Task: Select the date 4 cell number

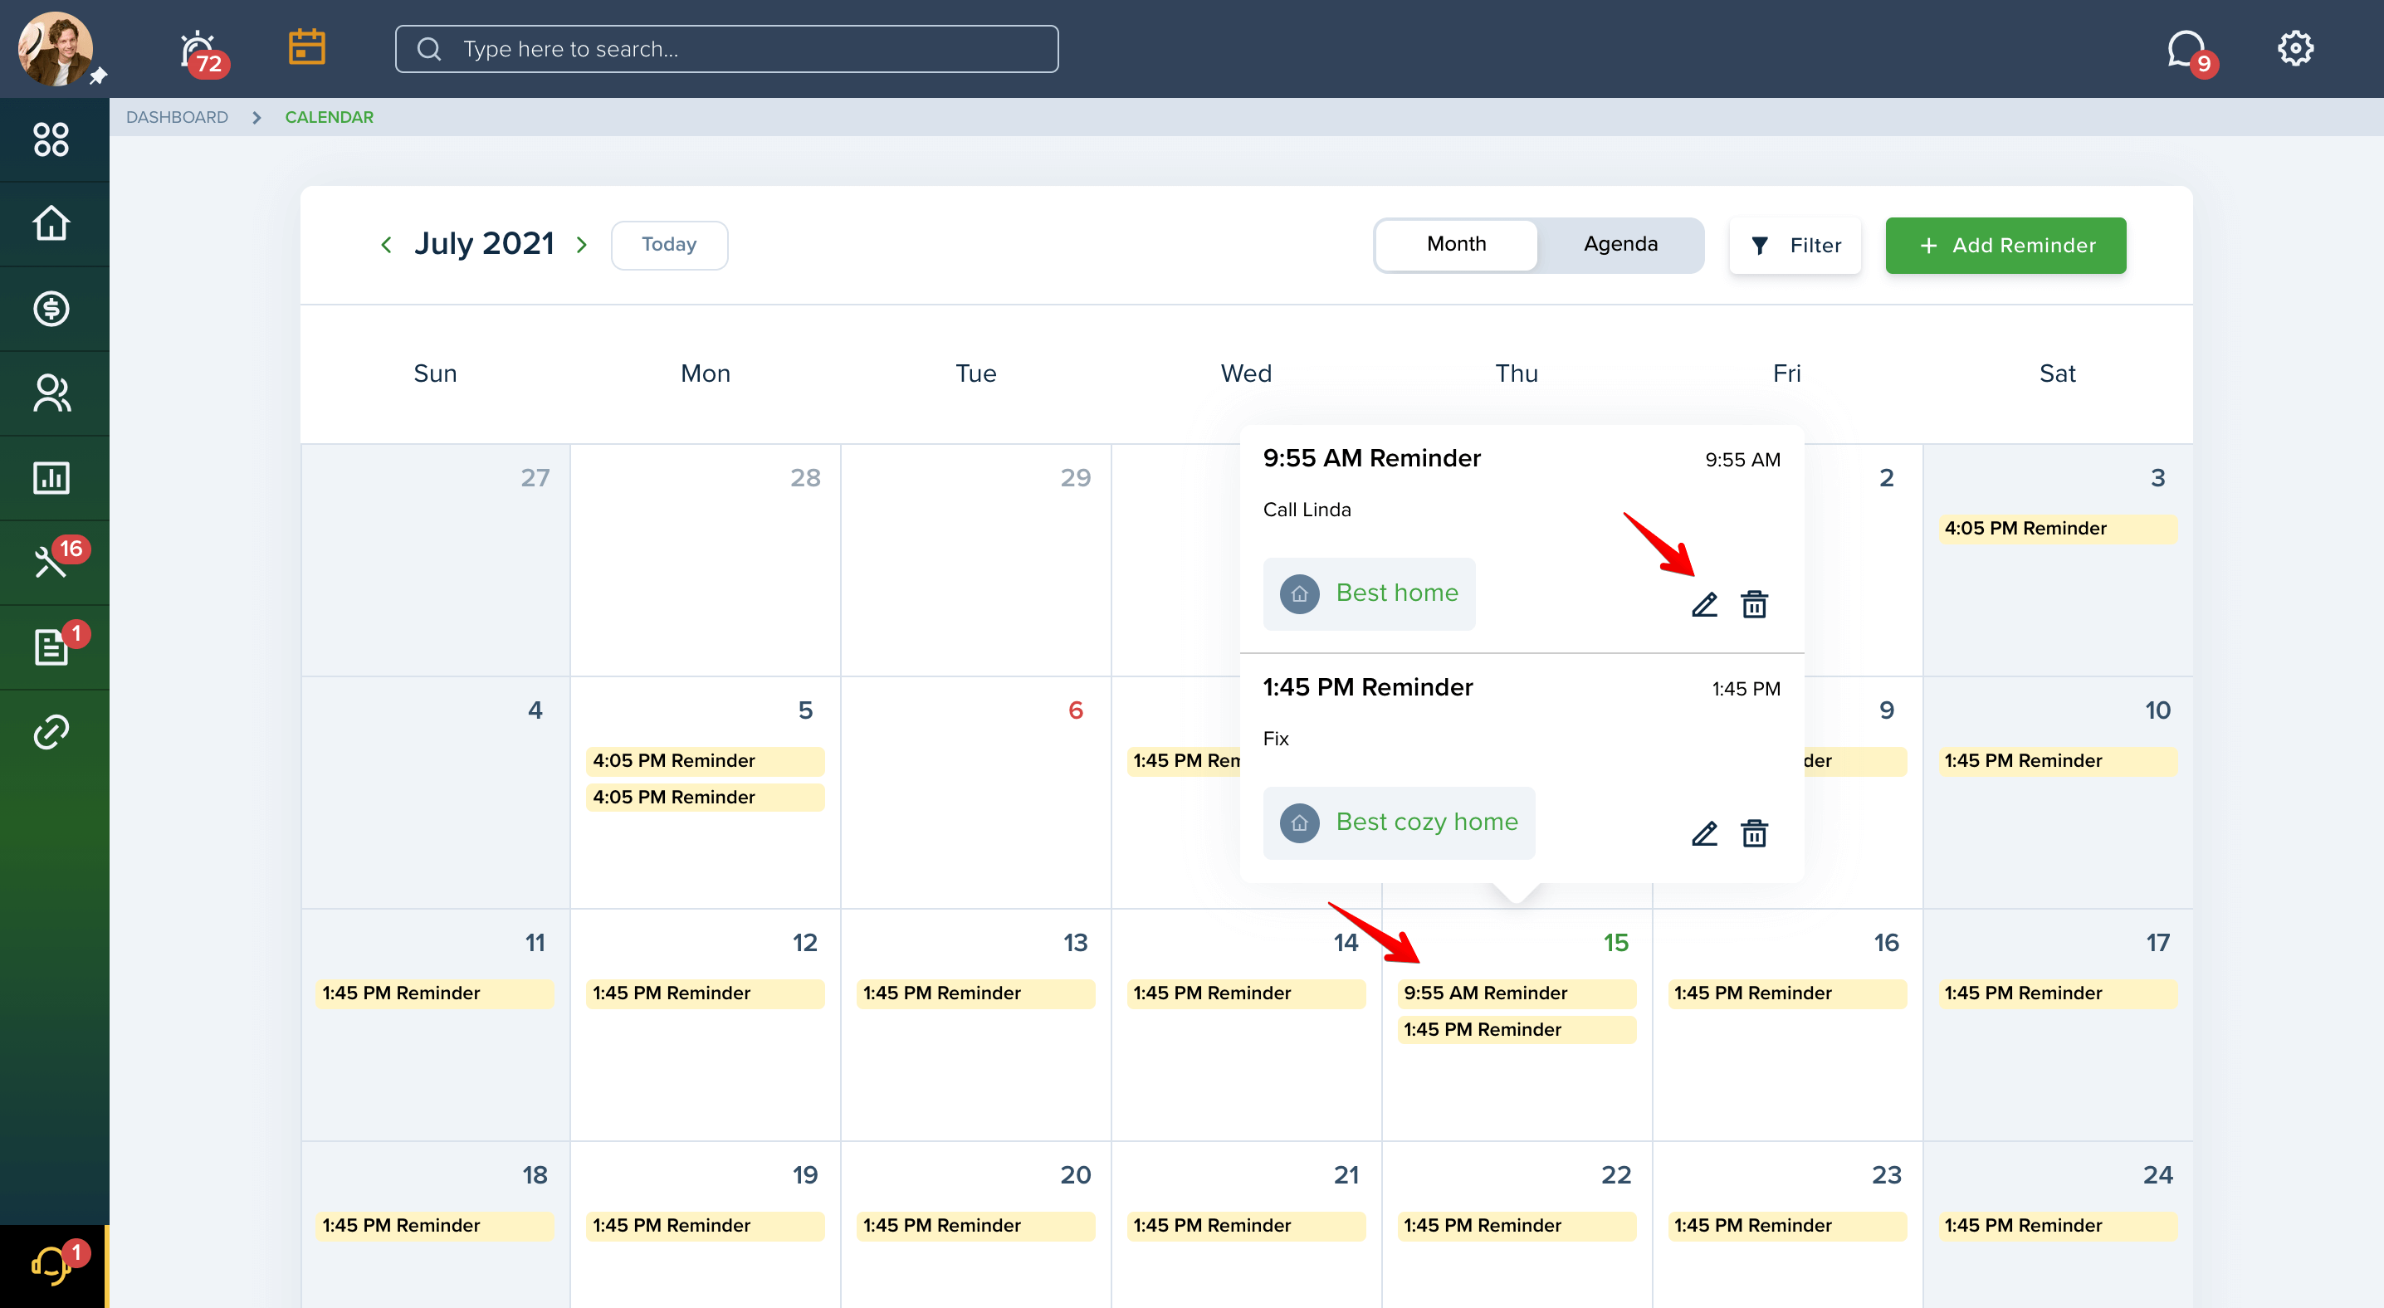Action: 535,710
